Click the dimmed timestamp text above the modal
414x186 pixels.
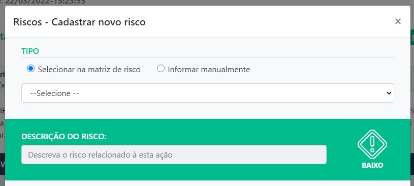(x=43, y=2)
